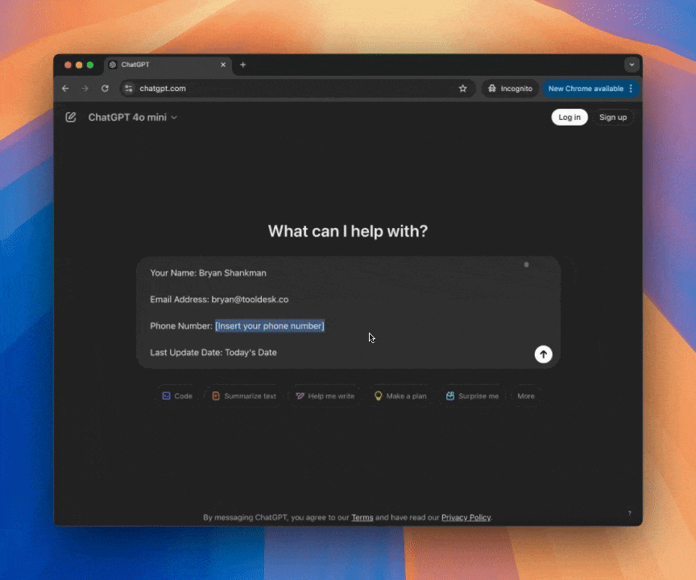The height and width of the screenshot is (580, 696).
Task: Click the prompt box scrollbar handle
Action: coord(526,264)
